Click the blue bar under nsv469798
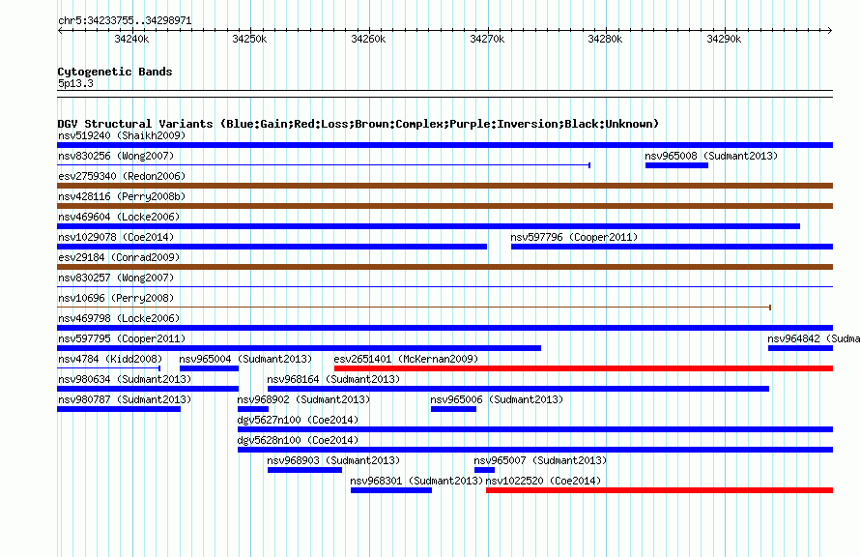Image resolution: width=860 pixels, height=557 pixels. coord(444,328)
